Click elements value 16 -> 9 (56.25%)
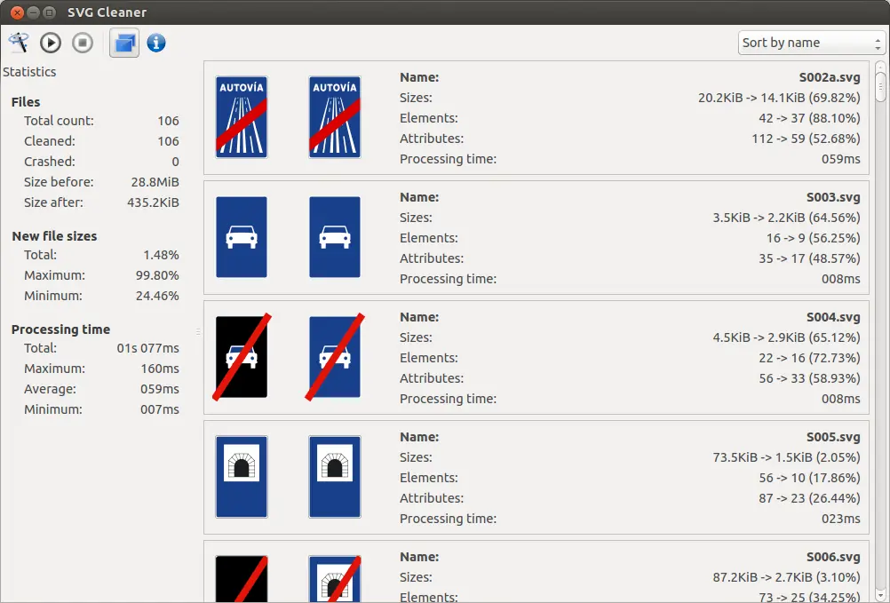Image resolution: width=890 pixels, height=603 pixels. click(x=813, y=238)
